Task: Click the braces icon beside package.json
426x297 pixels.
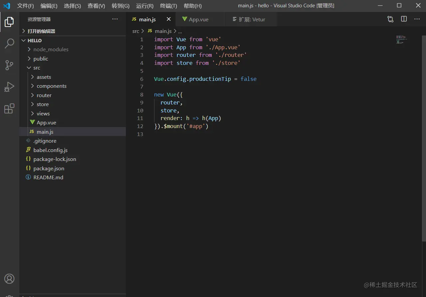Action: 29,168
